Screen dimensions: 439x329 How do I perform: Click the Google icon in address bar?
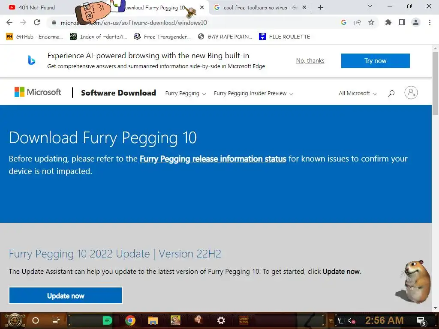coord(344,22)
